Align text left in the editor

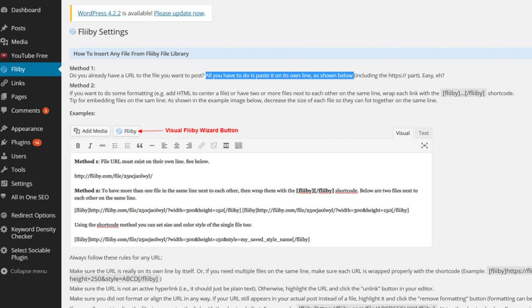click(x=164, y=145)
